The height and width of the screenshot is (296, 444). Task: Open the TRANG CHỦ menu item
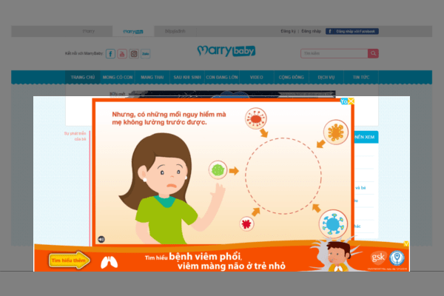[x=83, y=77]
